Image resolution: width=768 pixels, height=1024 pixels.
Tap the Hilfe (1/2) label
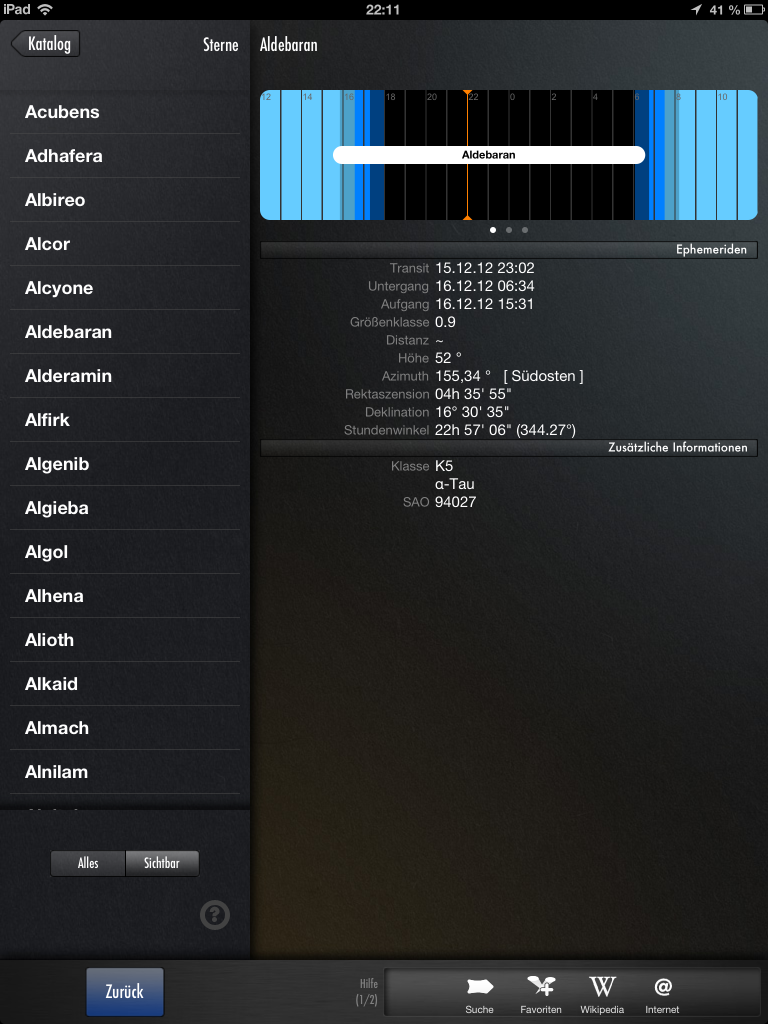(368, 992)
